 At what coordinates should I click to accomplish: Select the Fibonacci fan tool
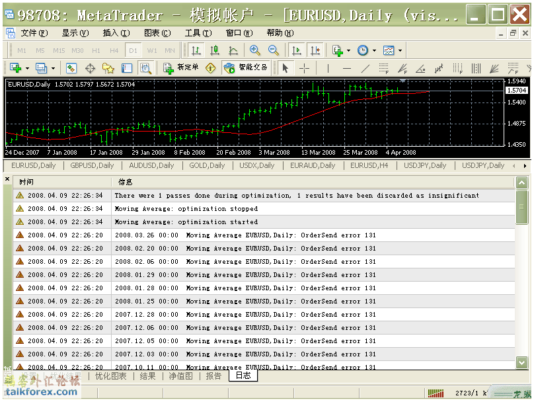pyautogui.click(x=402, y=68)
